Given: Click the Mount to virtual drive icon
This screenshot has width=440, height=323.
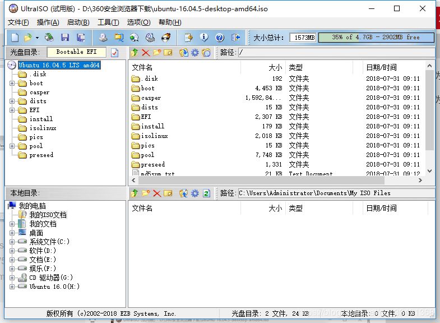Looking at the screenshot, I should point(150,38).
